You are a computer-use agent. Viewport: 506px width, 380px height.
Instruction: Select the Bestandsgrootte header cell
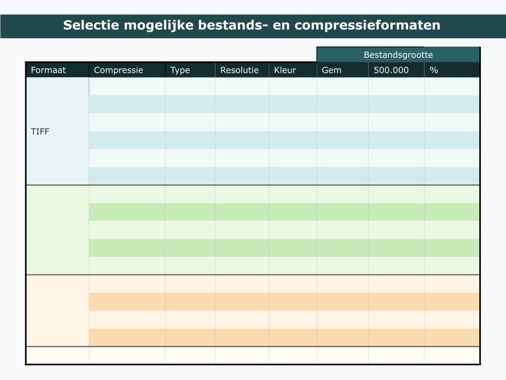click(398, 54)
